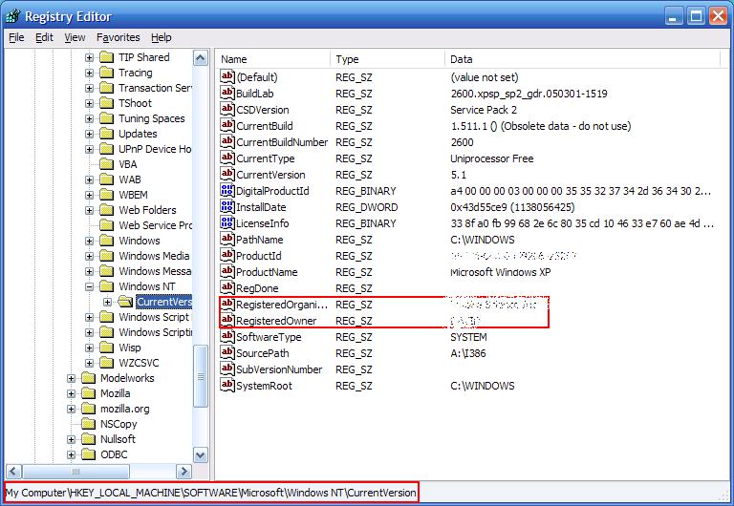Click the RegDone string value icon
The width and height of the screenshot is (734, 506).
227,287
